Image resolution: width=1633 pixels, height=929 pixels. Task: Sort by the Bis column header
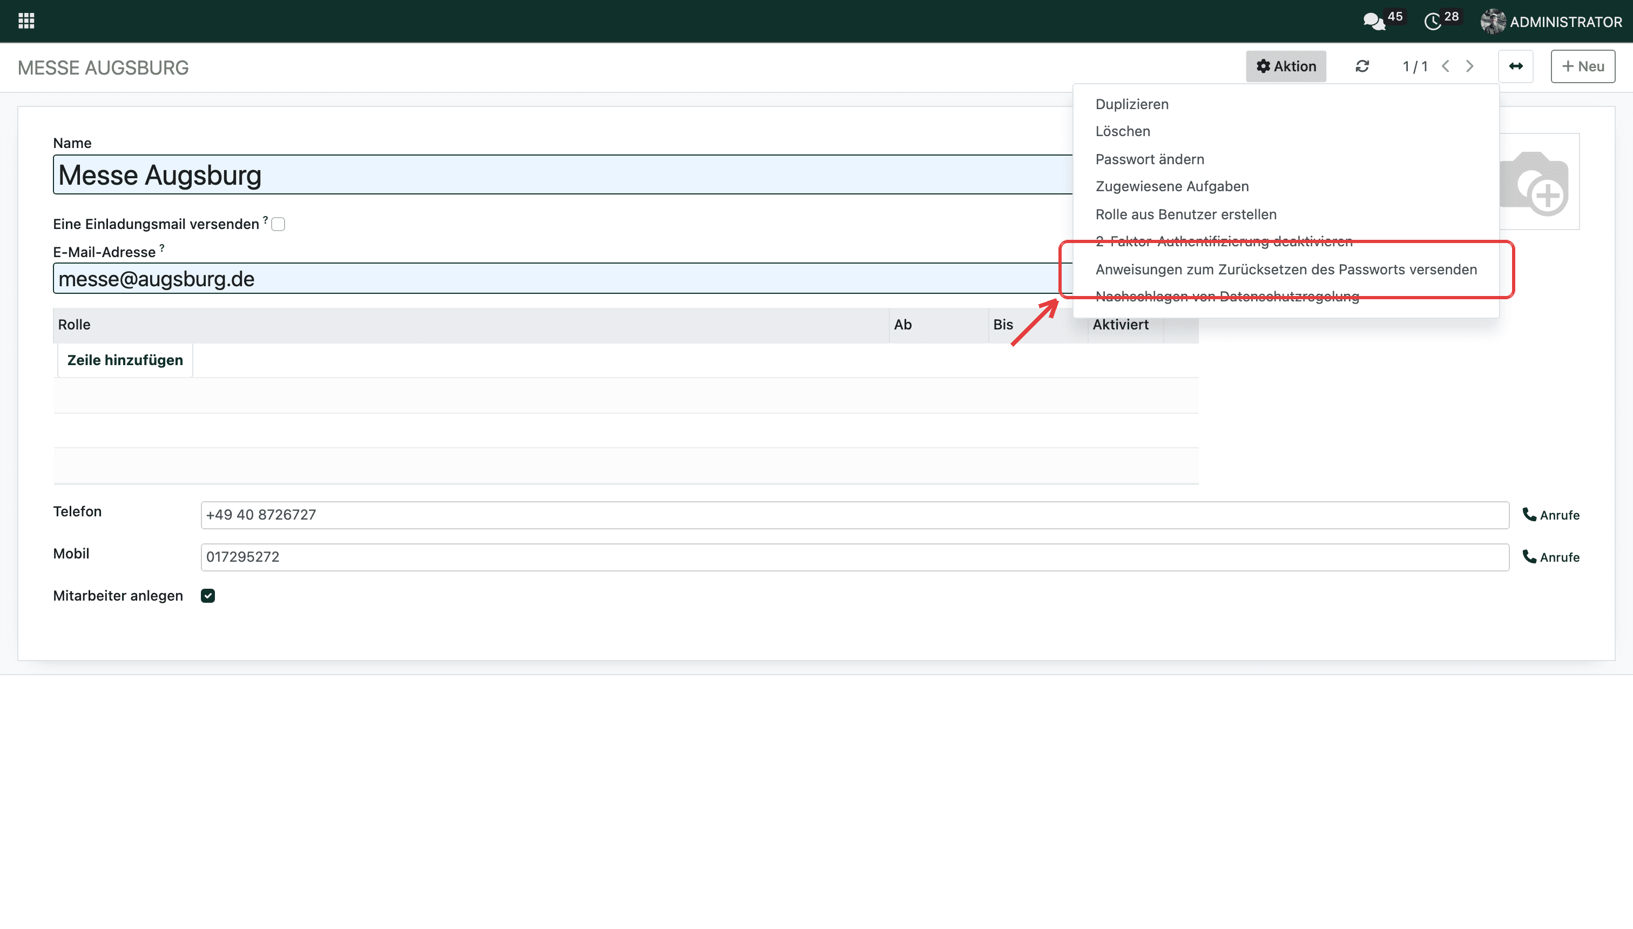[x=1038, y=325]
